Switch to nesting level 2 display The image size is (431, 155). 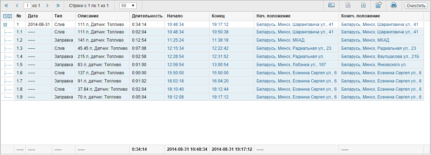[10, 16]
